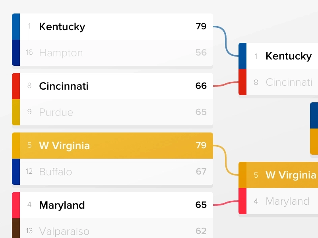318x238 pixels.
Task: Click Cincinnati in second-round matchup
Action: click(x=278, y=82)
